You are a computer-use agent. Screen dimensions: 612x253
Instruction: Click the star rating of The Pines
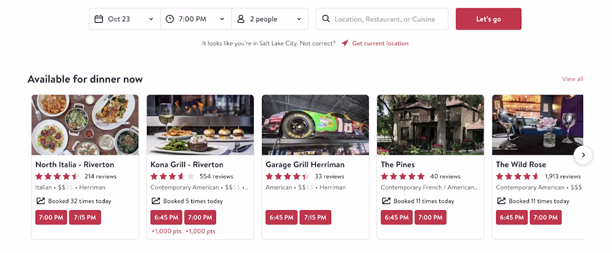point(402,176)
